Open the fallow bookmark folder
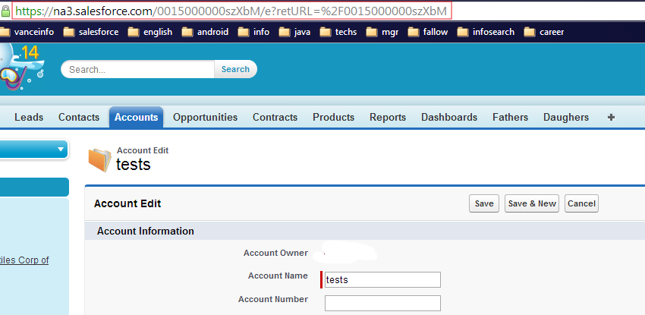The width and height of the screenshot is (645, 315). pos(428,32)
